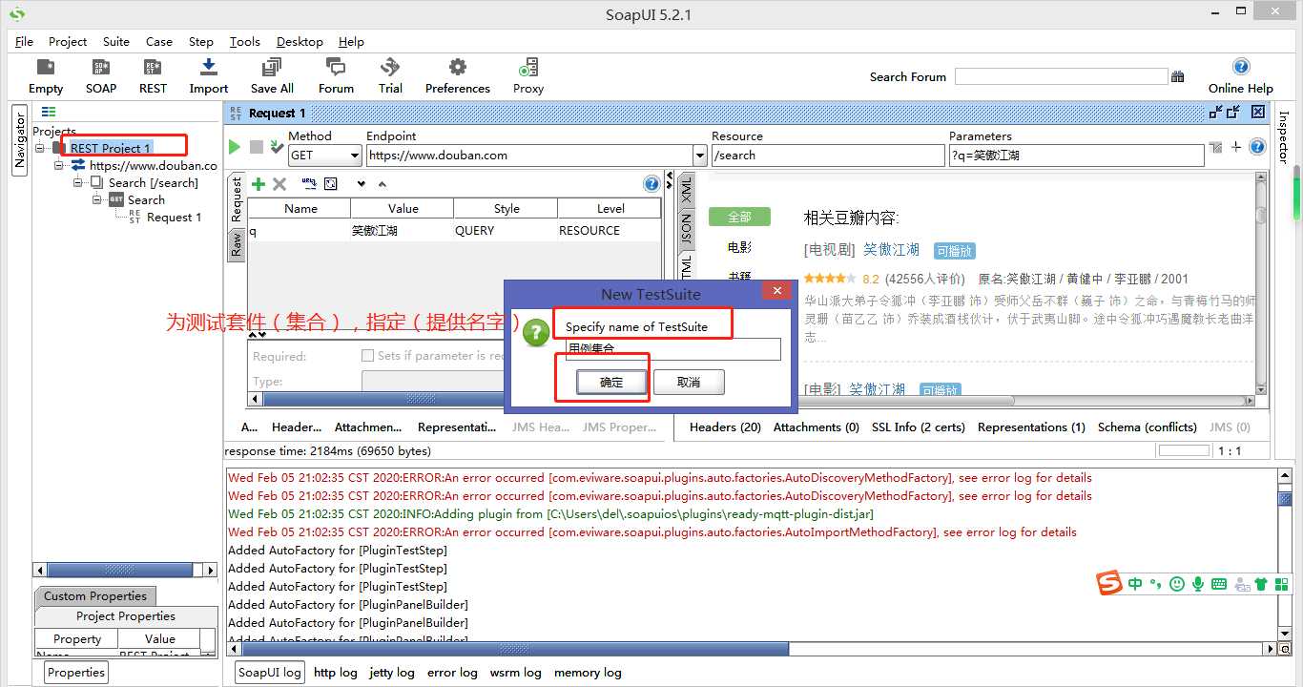This screenshot has height=687, width=1303.
Task: Click the green submit request arrow
Action: [x=235, y=147]
